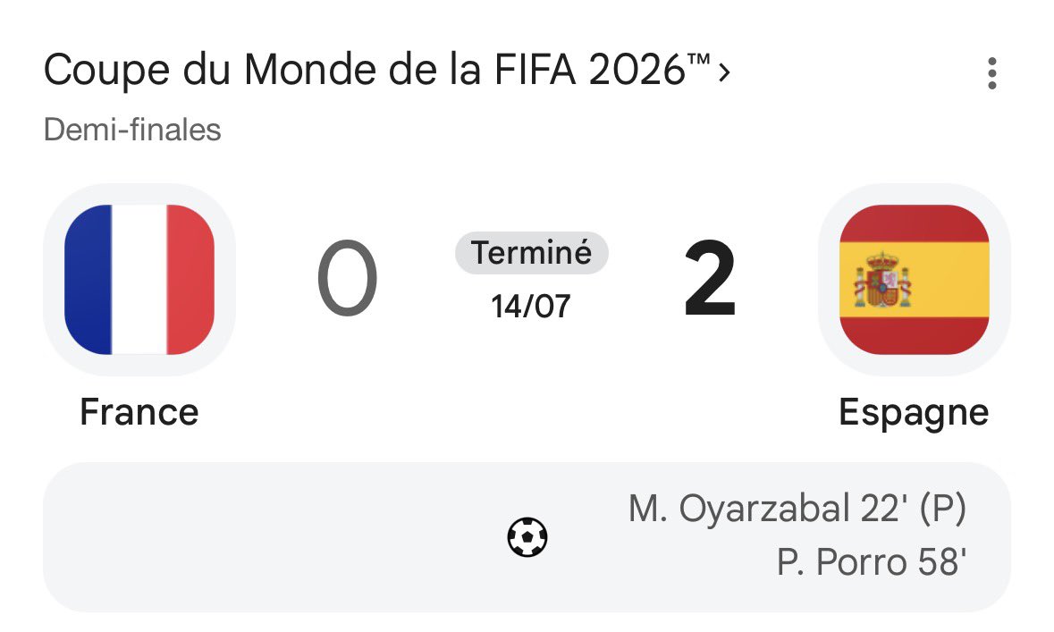This screenshot has width=1054, height=632.
Task: Click the France flag icon
Action: 139,279
